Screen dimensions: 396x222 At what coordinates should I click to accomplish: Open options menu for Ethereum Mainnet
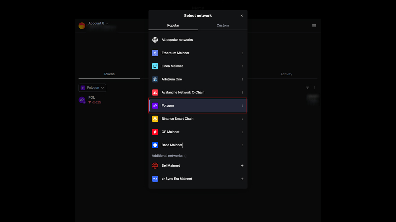242,53
